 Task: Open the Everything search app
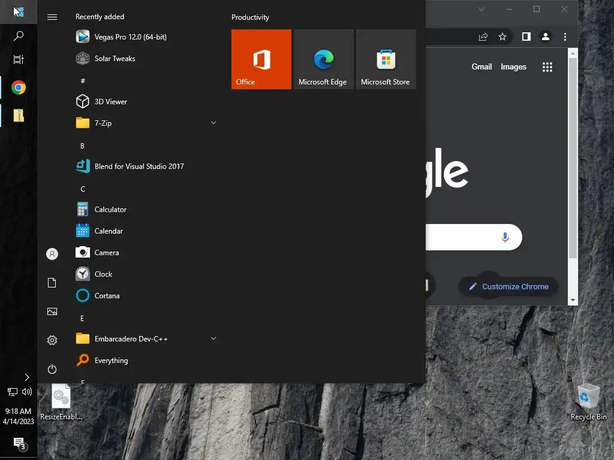tap(146, 360)
